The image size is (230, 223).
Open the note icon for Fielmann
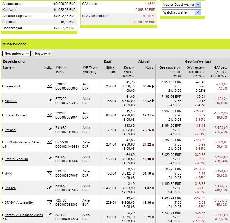[49, 101]
